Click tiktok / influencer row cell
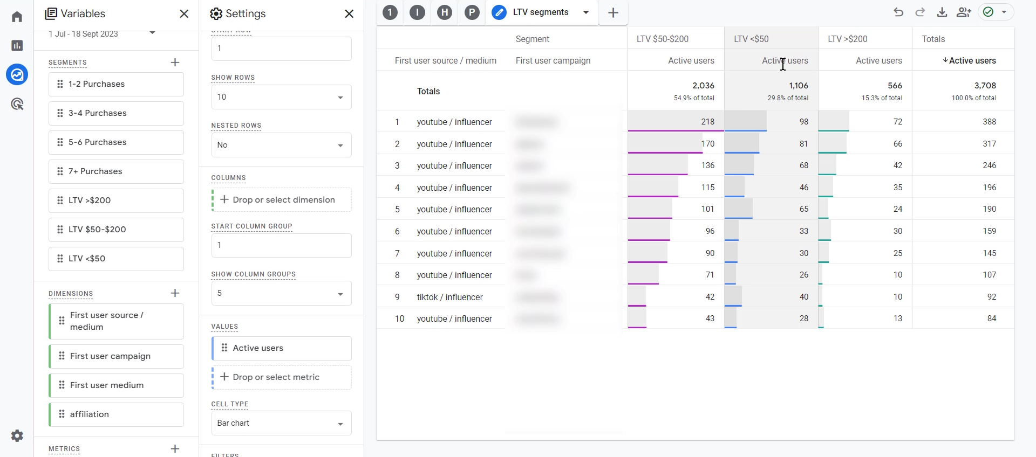The width and height of the screenshot is (1036, 457). tap(450, 297)
